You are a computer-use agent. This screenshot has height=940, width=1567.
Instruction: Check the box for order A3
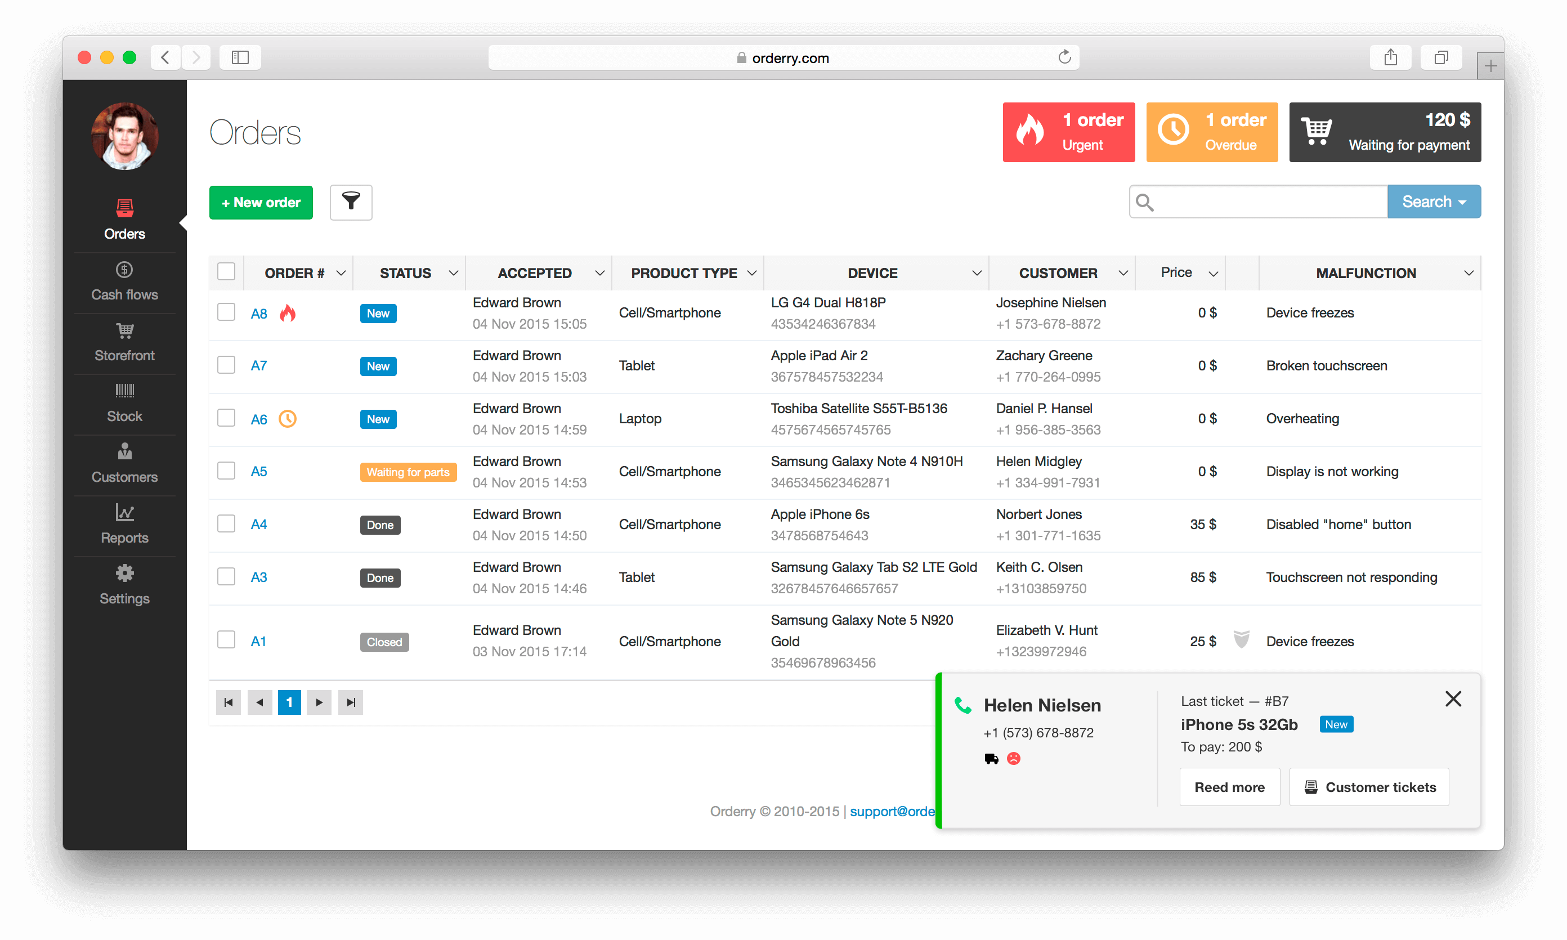pyautogui.click(x=226, y=576)
